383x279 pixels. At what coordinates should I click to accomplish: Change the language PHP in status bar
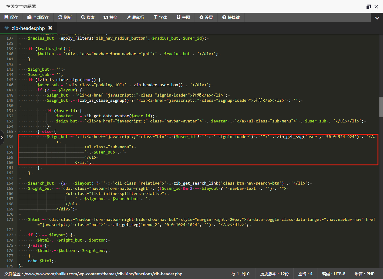click(x=364, y=274)
